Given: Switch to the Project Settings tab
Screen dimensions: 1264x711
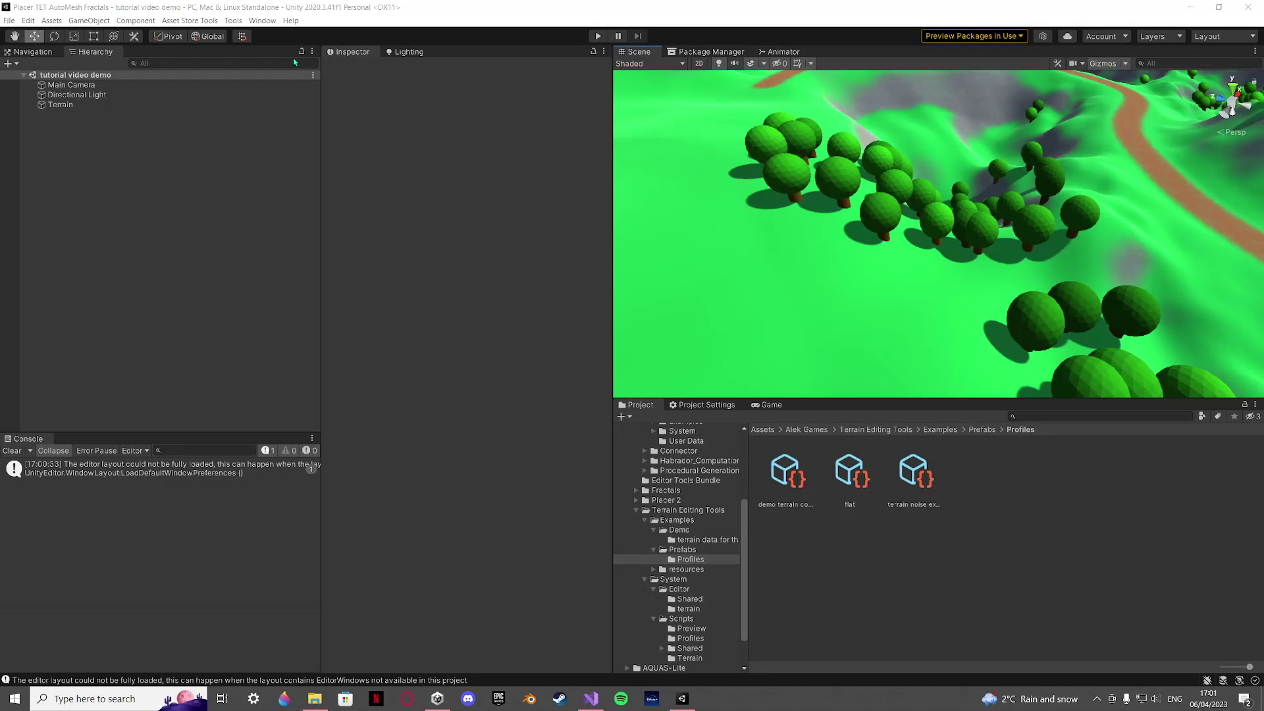Looking at the screenshot, I should [x=702, y=405].
